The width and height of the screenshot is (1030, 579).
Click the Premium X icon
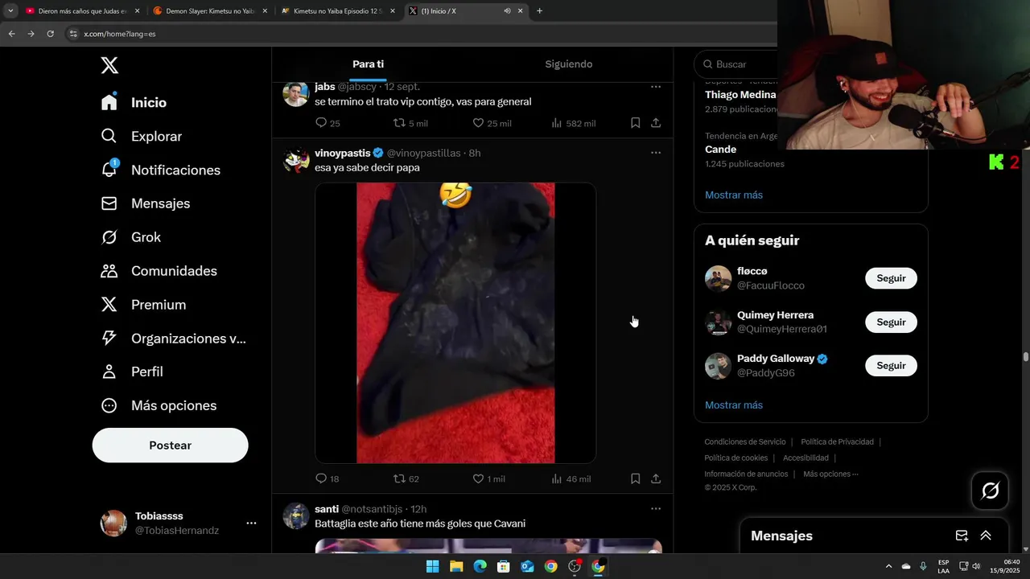[x=109, y=305]
